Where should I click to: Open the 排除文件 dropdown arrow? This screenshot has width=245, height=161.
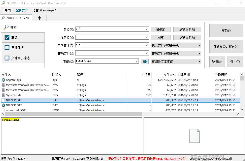pyautogui.click(x=146, y=53)
